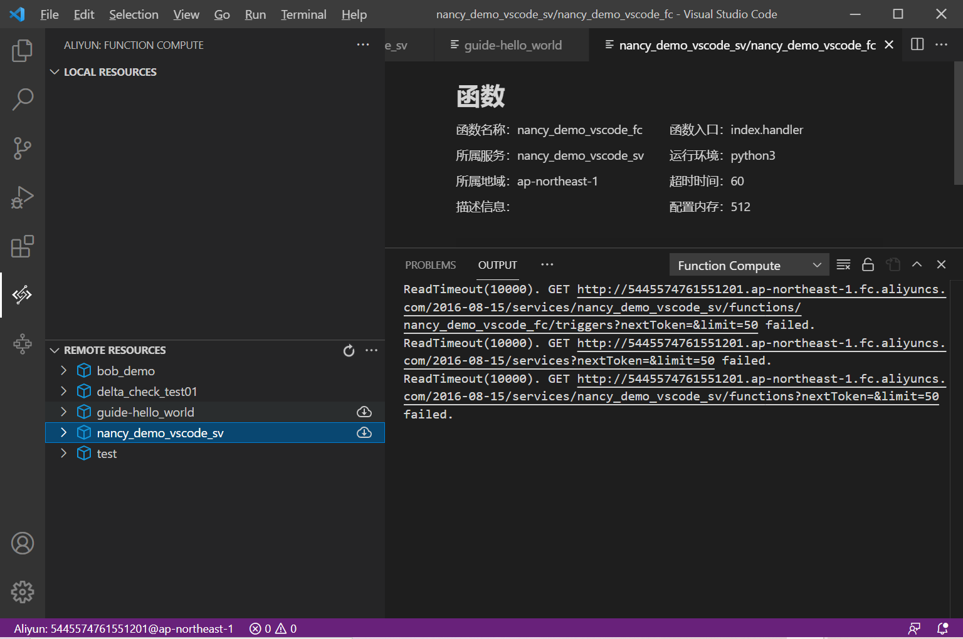Screen dimensions: 963x639
Task: Open the Terminal menu
Action: (303, 14)
